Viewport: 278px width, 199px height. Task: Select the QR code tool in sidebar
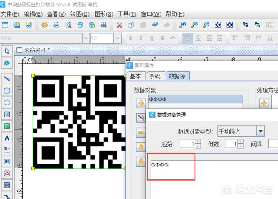(7, 185)
